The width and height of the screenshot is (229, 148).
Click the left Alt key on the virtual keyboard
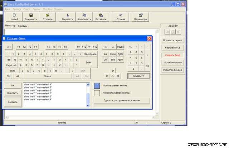coord(18,76)
